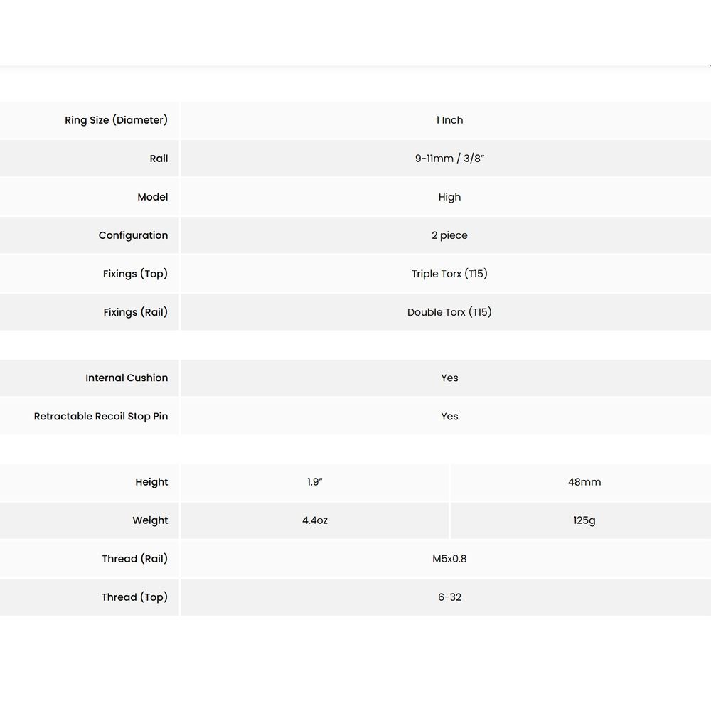Select the Configuration label
The width and height of the screenshot is (711, 711).
[x=133, y=235]
